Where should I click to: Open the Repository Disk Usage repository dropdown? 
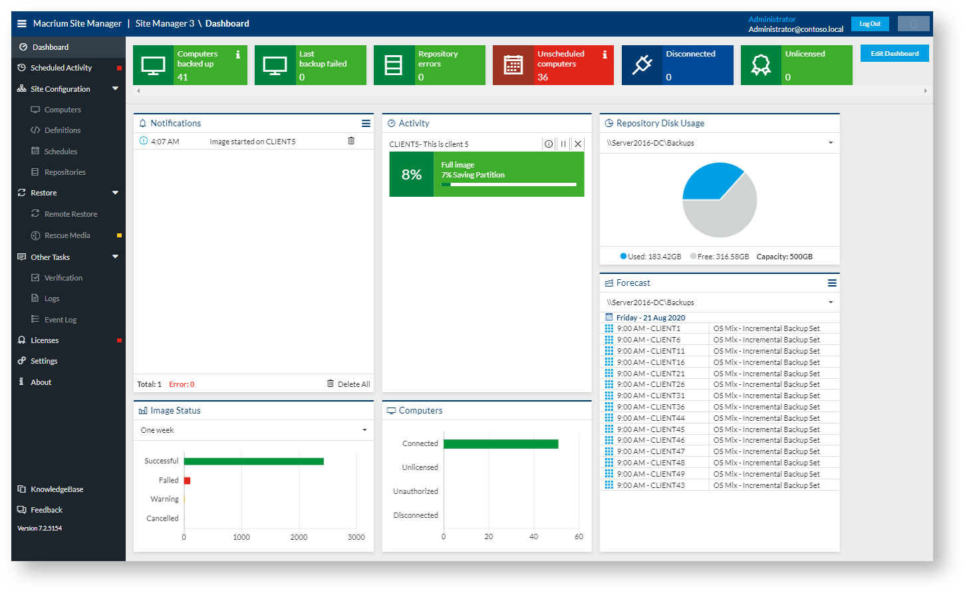click(720, 143)
